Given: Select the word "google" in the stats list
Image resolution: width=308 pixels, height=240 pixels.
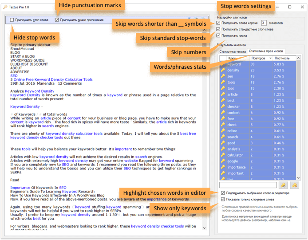Looking at the screenshot, I should [x=233, y=161].
